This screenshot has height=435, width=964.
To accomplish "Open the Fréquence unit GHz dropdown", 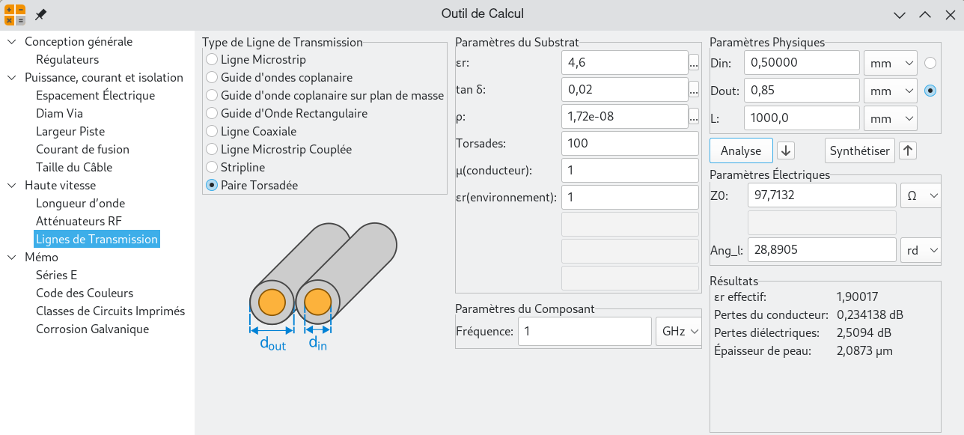I will [678, 331].
